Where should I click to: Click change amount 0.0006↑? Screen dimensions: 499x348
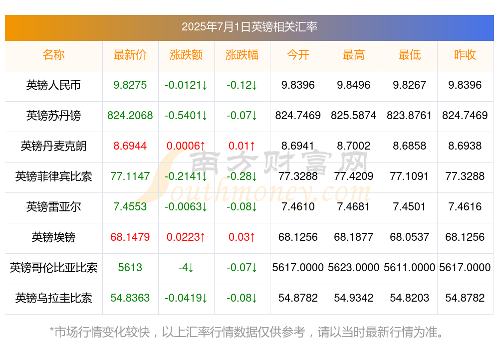point(186,146)
